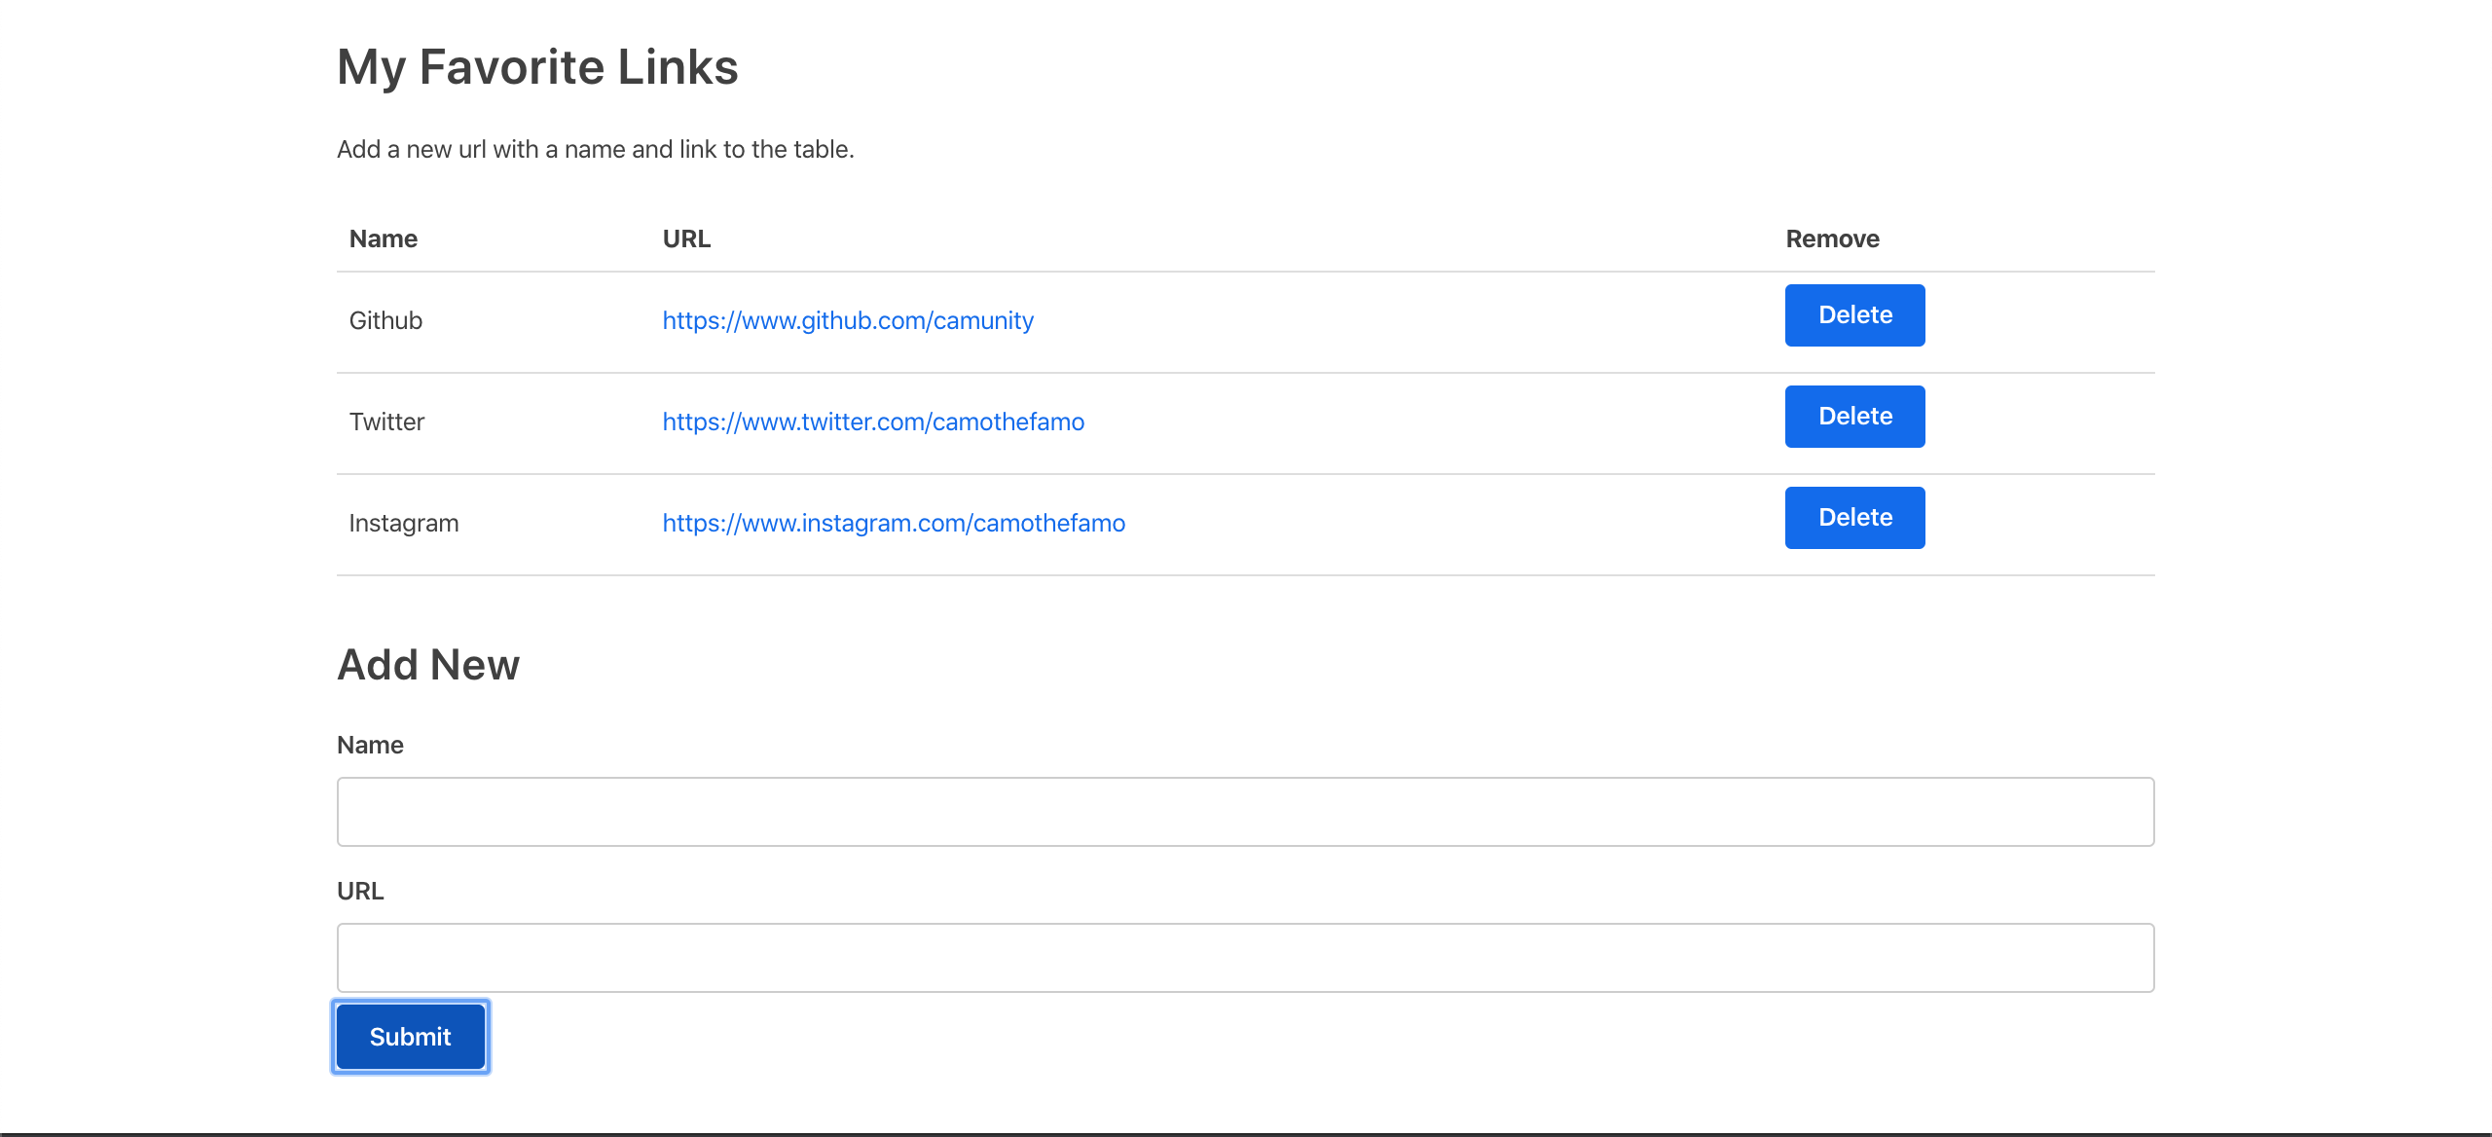Click the page description paragraph text
Screen dimensions: 2492x1137
point(595,149)
